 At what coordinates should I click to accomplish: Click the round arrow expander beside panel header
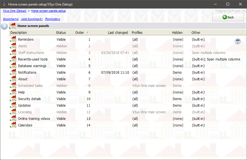pos(4,26)
